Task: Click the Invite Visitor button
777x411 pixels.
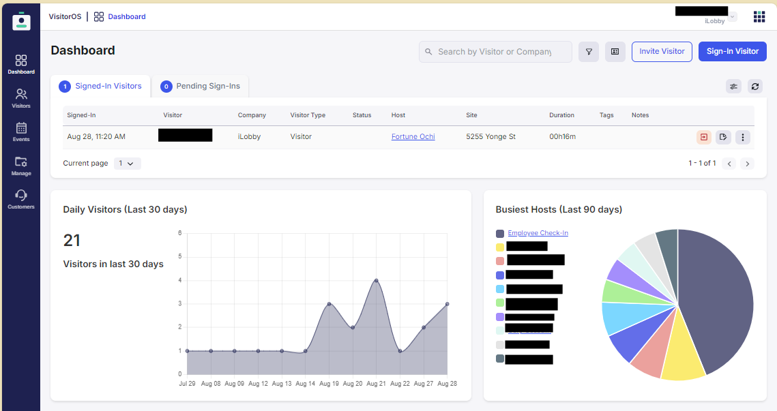Action: pyautogui.click(x=662, y=52)
